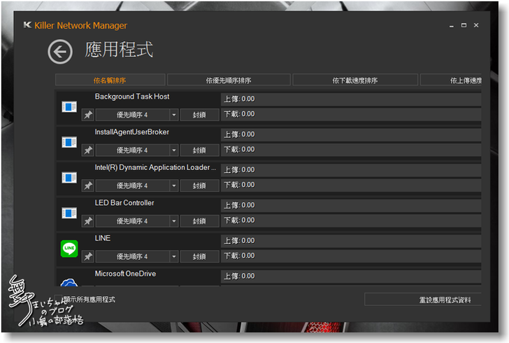Click the InstallAgentUserBroker app icon
509x343 pixels.
69,142
